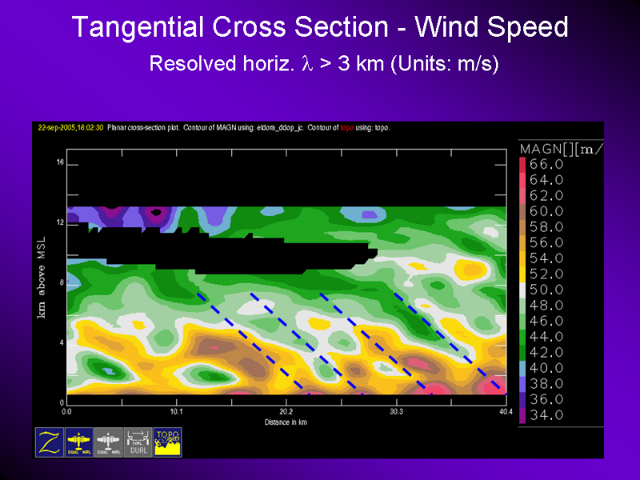Image resolution: width=640 pixels, height=480 pixels.
Task: Click the 'Distance in km' axis label
Action: [286, 422]
